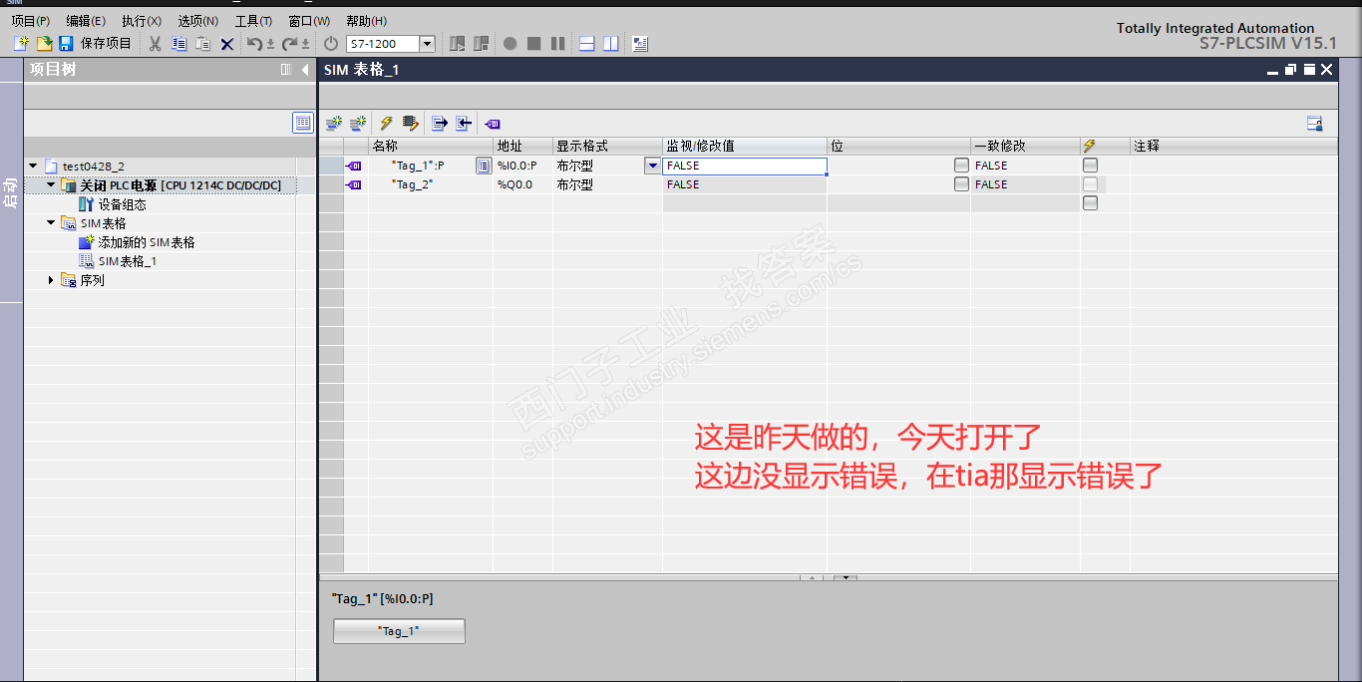The width and height of the screenshot is (1362, 682).
Task: Tick the 一致修改 trigger checkbox for Tag_1
Action: point(1090,166)
